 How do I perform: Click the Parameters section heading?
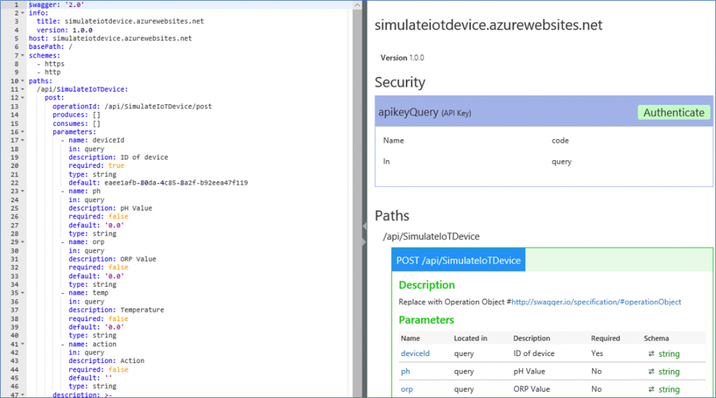click(x=426, y=320)
